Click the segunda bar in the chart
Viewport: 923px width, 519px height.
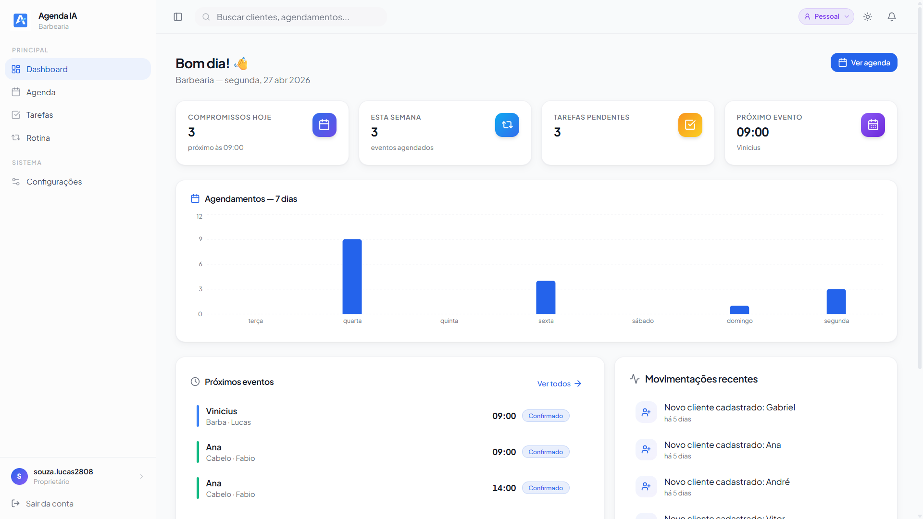pyautogui.click(x=836, y=301)
